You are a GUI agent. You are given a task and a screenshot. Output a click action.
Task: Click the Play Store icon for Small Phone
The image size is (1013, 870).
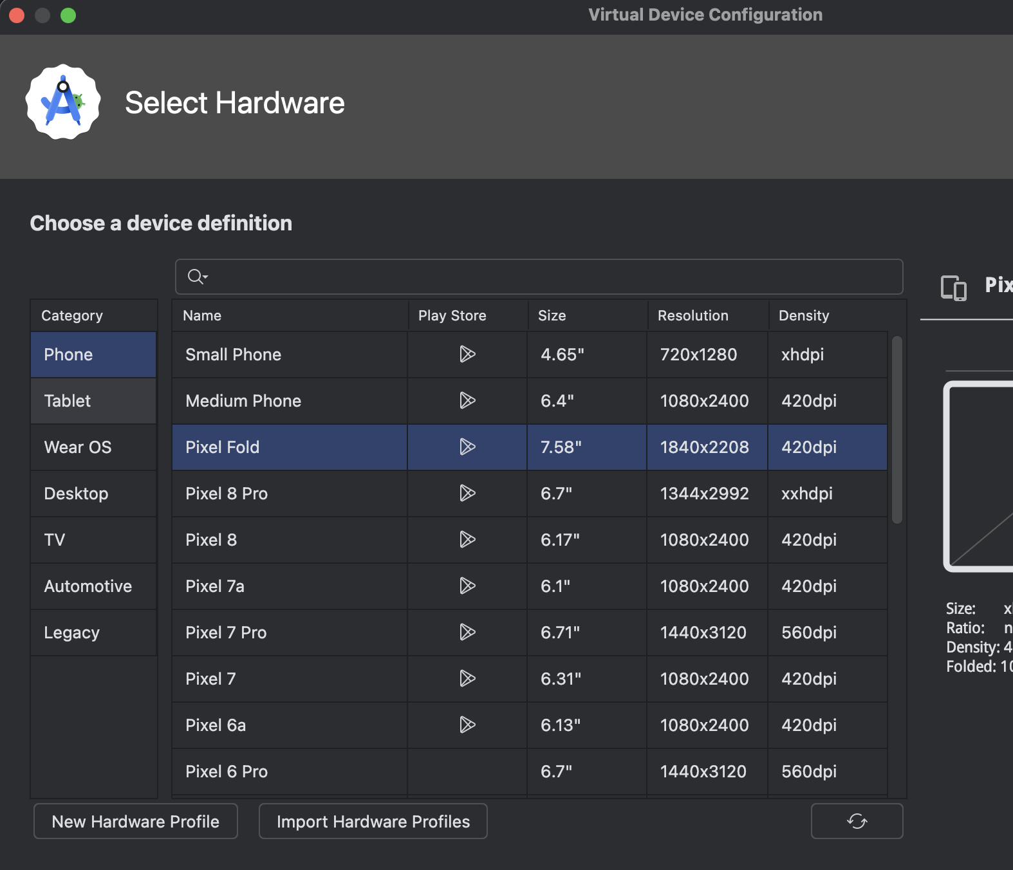[x=467, y=354]
